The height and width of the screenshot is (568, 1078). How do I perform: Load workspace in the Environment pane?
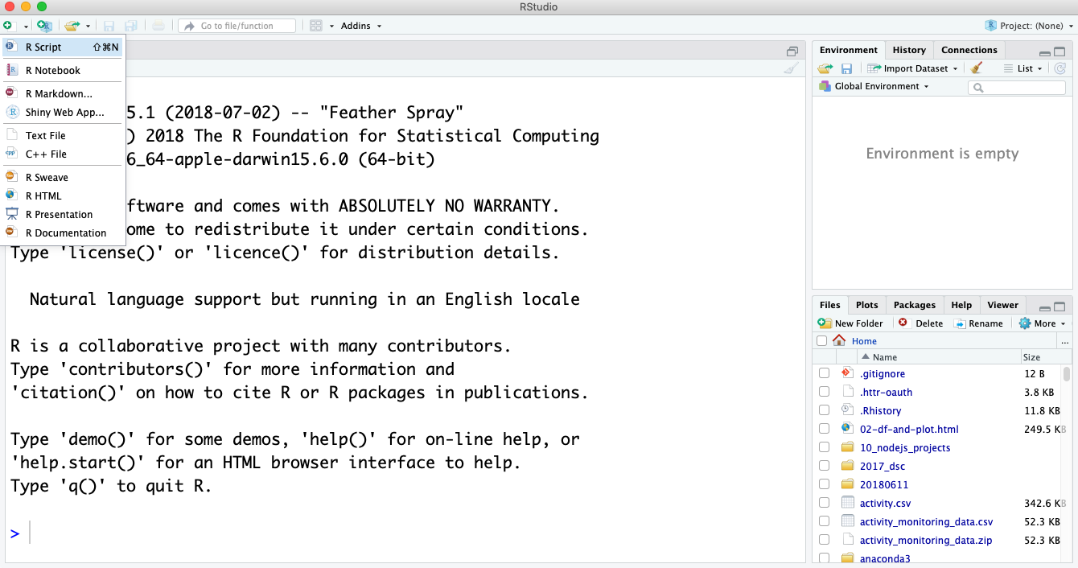click(825, 68)
